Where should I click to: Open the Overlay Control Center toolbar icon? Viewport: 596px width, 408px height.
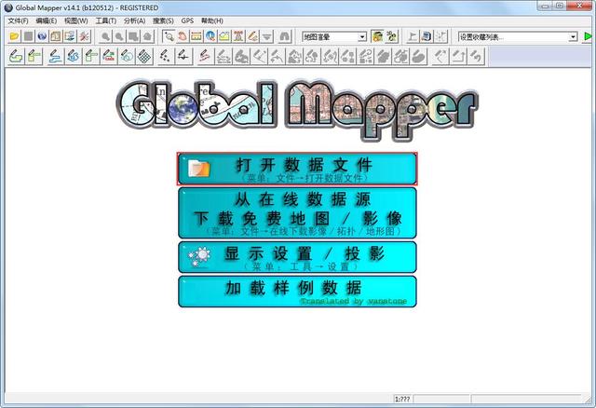tap(56, 36)
